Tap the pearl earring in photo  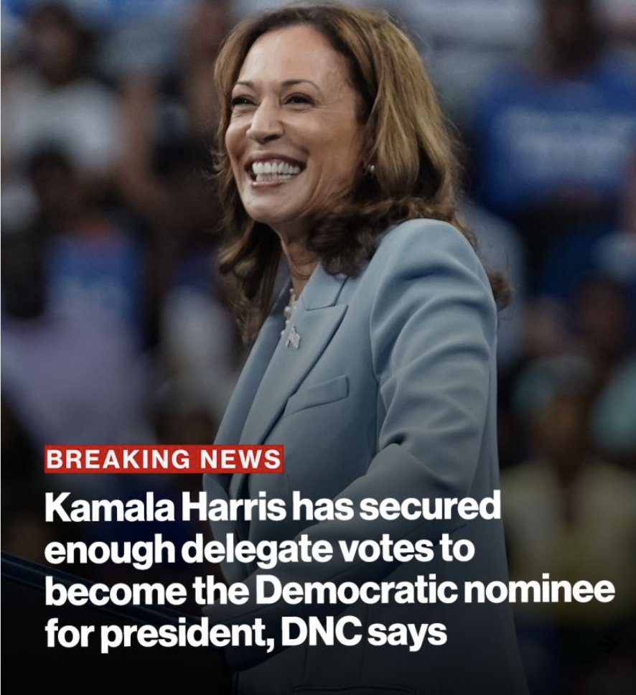(x=371, y=168)
